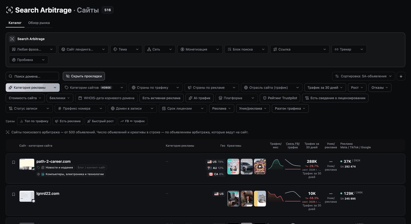
Task: Open the Сортировка: SA-объявления dropdown
Action: tap(363, 76)
